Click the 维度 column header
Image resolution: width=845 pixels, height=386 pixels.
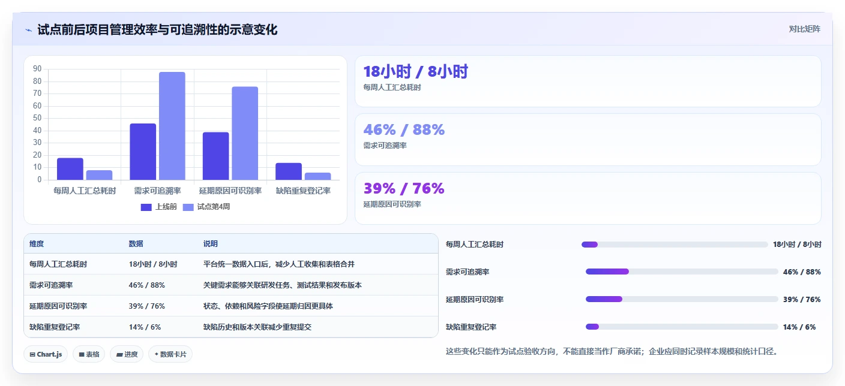tap(37, 244)
